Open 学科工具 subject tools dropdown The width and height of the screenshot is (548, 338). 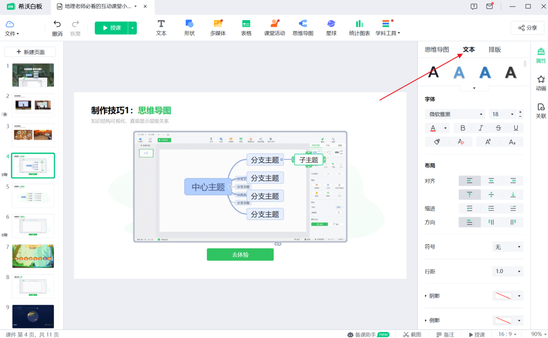(388, 28)
